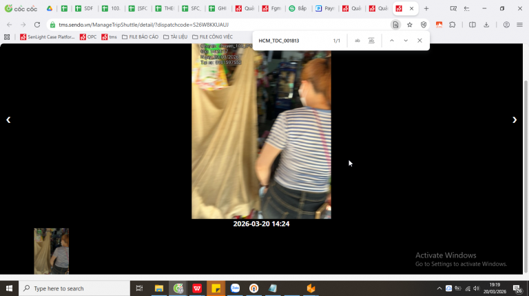Close the find-in-page bar

tap(419, 41)
